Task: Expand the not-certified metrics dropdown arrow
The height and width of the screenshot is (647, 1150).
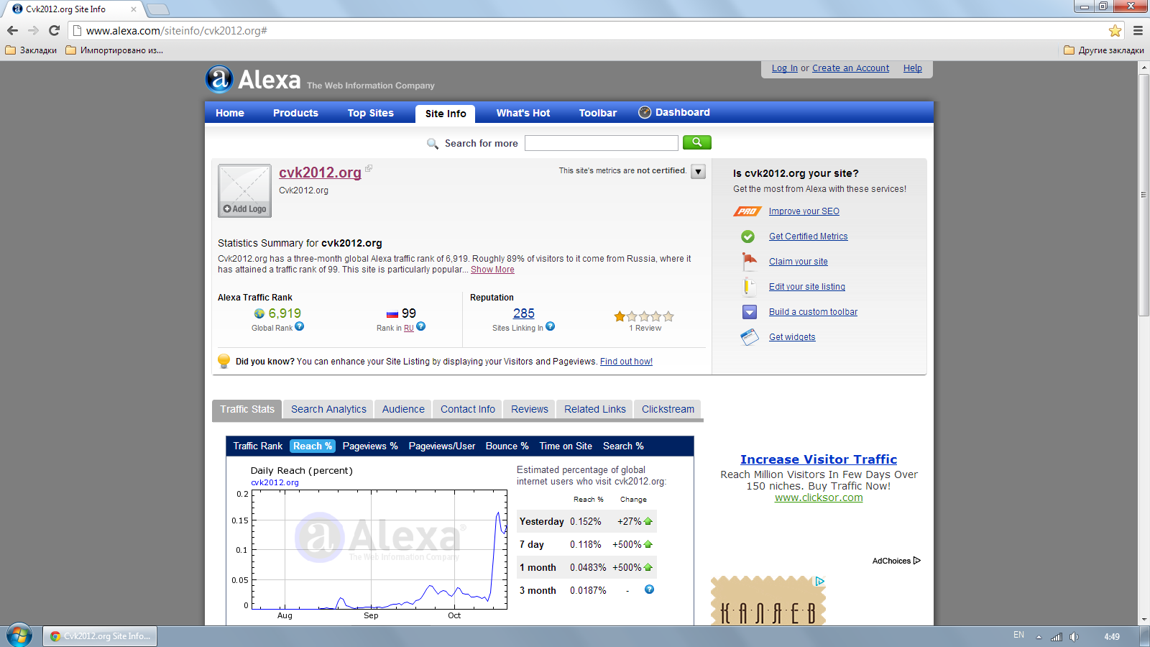Action: (x=698, y=171)
